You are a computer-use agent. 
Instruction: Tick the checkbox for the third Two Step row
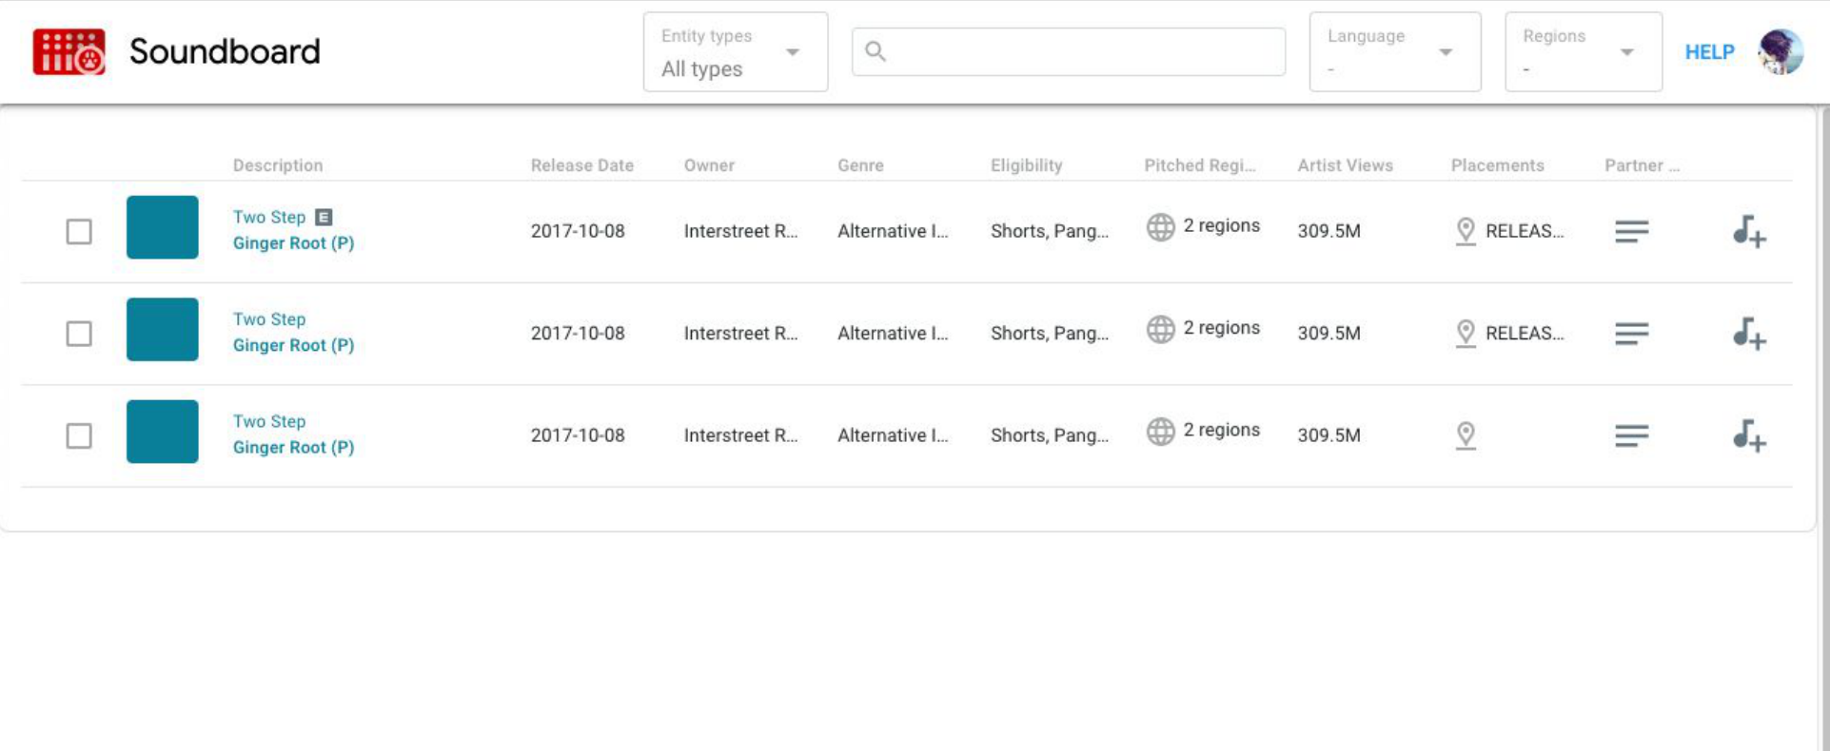pos(79,435)
